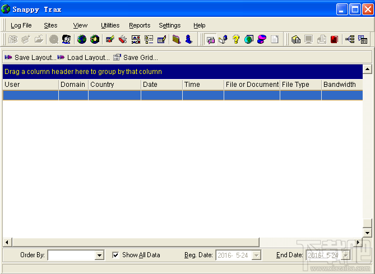The height and width of the screenshot is (274, 375).
Task: Click the horizontal scrollbar thumb
Action: pos(136,243)
